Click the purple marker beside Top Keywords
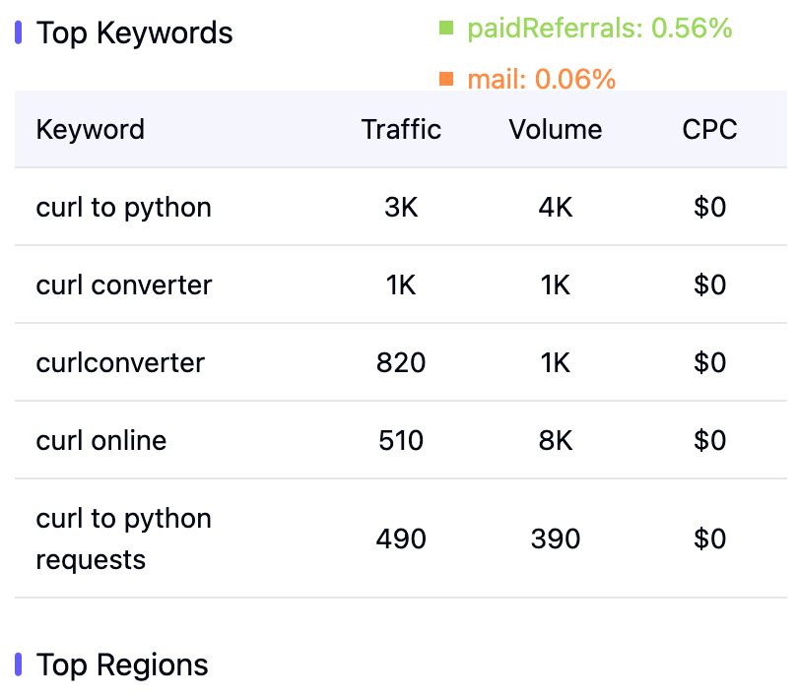Viewport: 798px width, 697px height. tap(19, 33)
